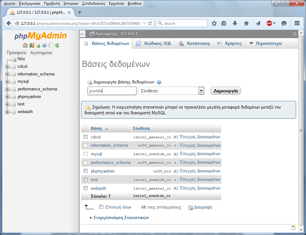Check the mysql database checkbox
Screen dimensions: 306x235
click(85, 154)
